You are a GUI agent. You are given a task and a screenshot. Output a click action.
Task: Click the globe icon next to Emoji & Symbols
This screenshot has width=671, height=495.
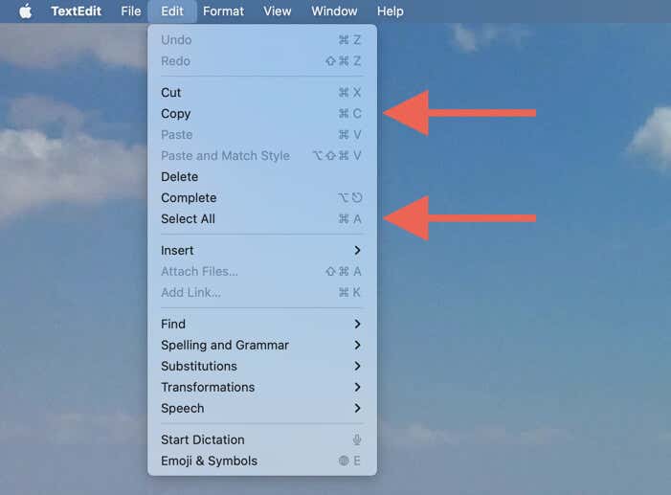click(x=344, y=461)
